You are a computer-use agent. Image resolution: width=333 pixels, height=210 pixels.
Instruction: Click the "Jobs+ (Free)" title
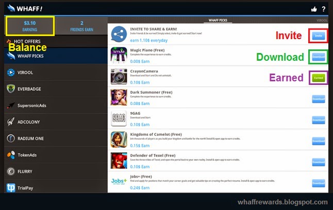(x=141, y=176)
